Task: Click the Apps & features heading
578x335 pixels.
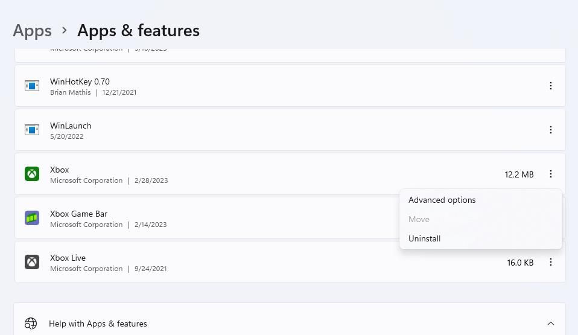Action: [138, 30]
